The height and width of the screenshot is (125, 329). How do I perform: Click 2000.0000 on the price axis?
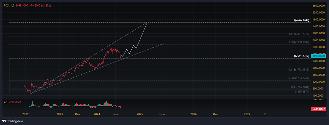[x=319, y=68]
